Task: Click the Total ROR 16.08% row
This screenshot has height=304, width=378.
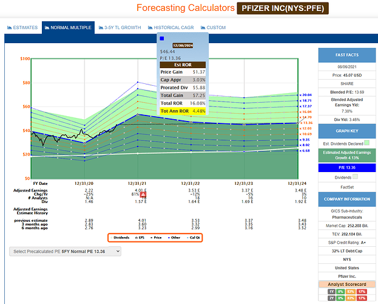Action: click(183, 103)
